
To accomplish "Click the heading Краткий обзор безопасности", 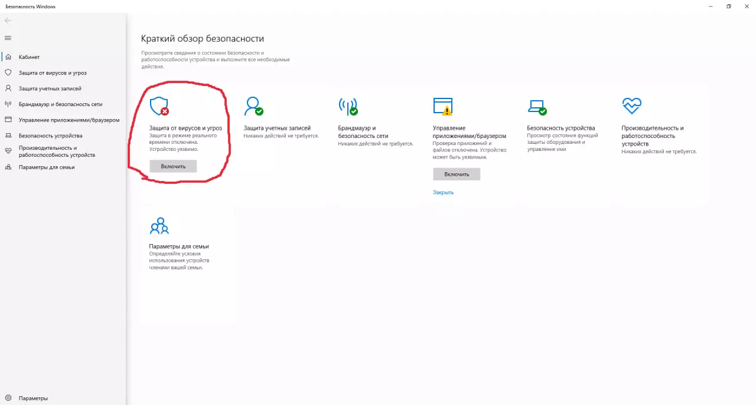I will pyautogui.click(x=202, y=38).
